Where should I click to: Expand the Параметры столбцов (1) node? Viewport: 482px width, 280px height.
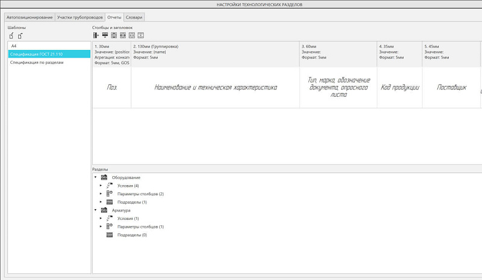[101, 227]
